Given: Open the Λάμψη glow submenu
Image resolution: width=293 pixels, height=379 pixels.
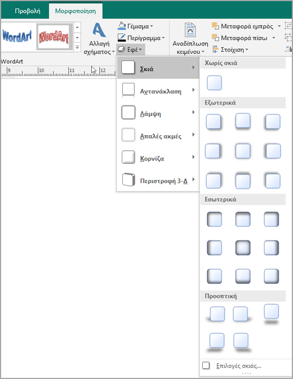Looking at the screenshot, I should pyautogui.click(x=158, y=113).
